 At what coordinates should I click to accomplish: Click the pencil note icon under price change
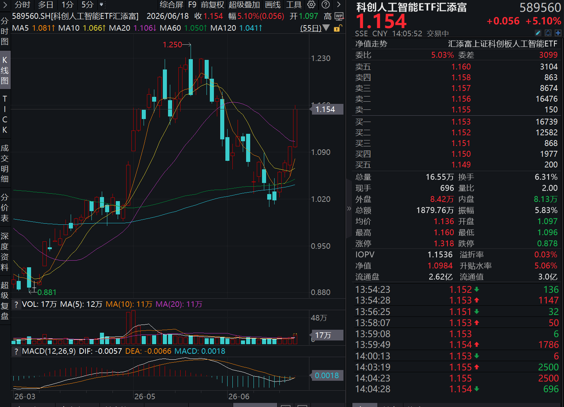coord(538,33)
